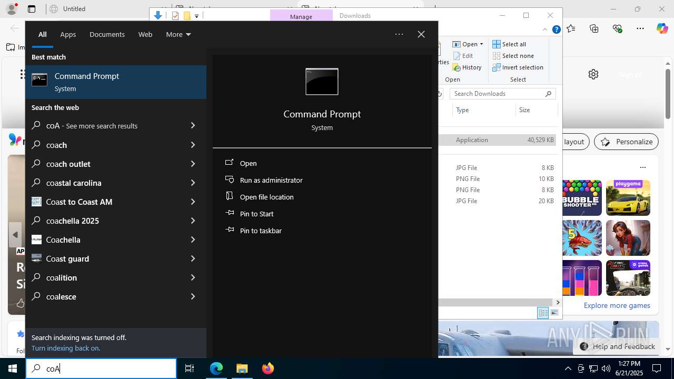Open the Windows Start button
This screenshot has height=379, width=674.
[13, 368]
